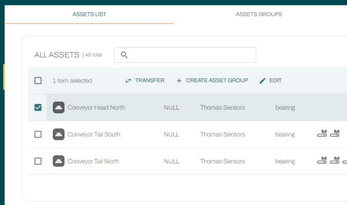347x205 pixels.
Task: Click the Transfer arrows icon
Action: [128, 80]
